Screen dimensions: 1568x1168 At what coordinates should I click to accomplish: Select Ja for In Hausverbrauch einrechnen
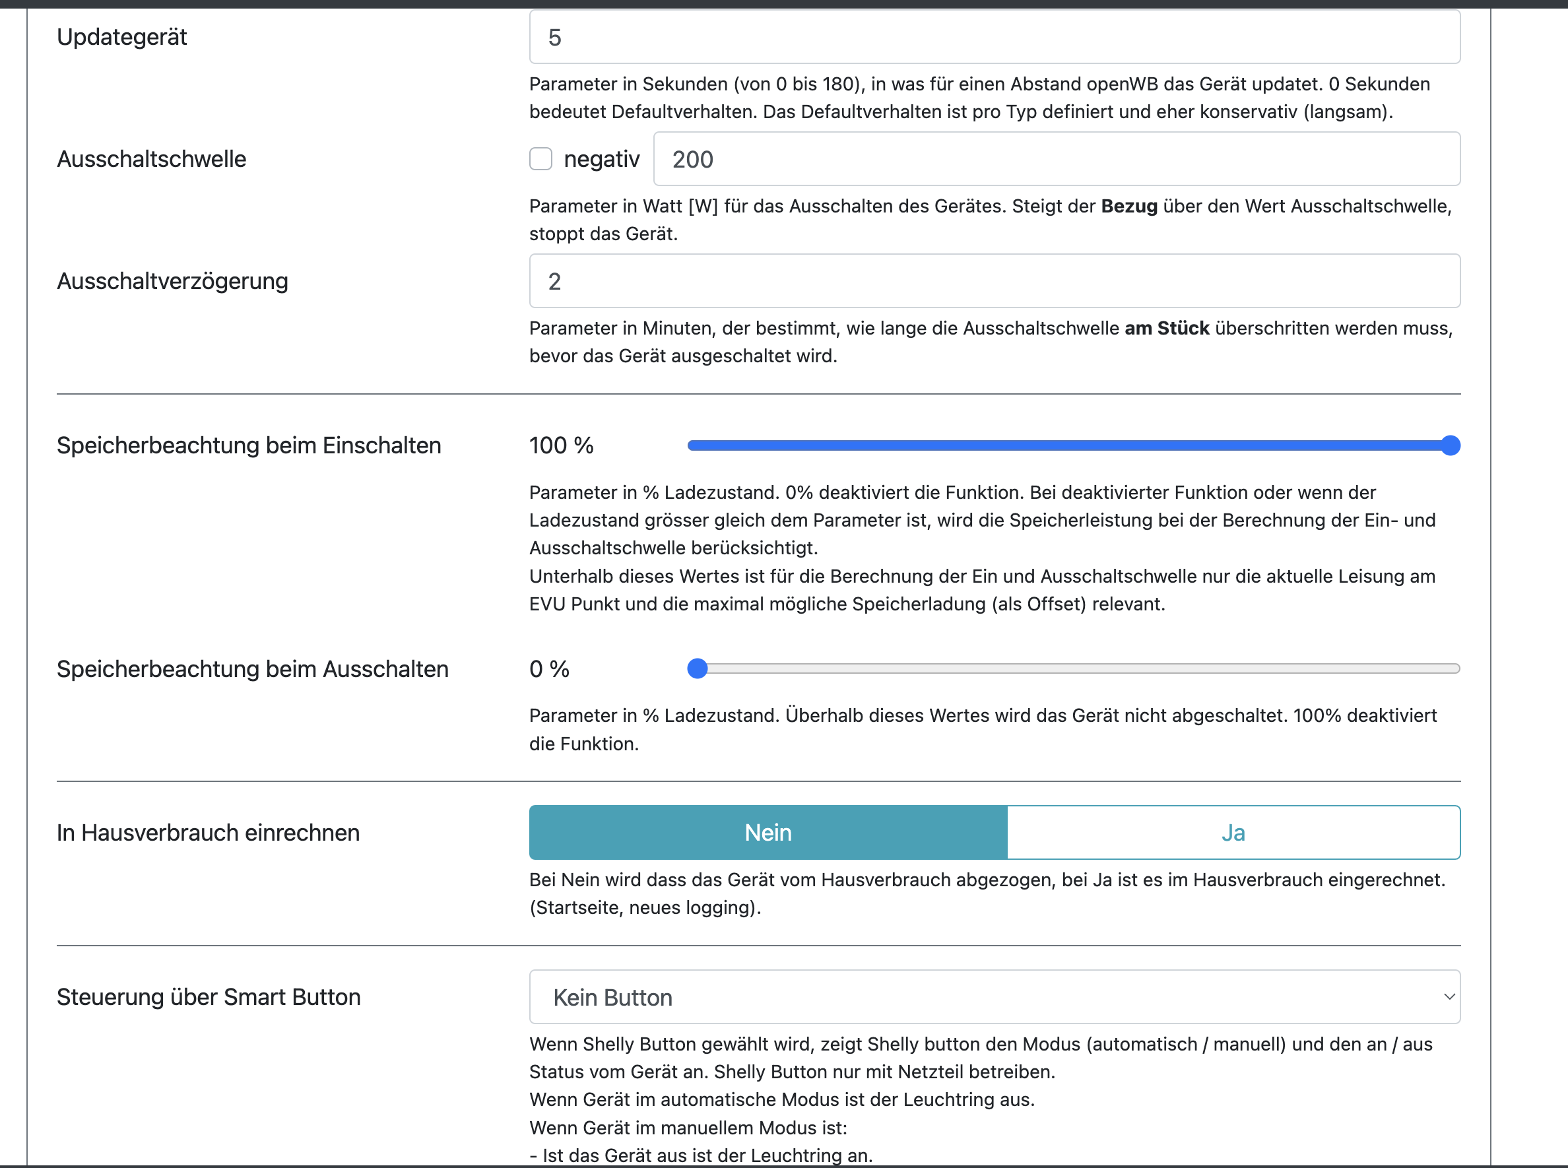1233,833
